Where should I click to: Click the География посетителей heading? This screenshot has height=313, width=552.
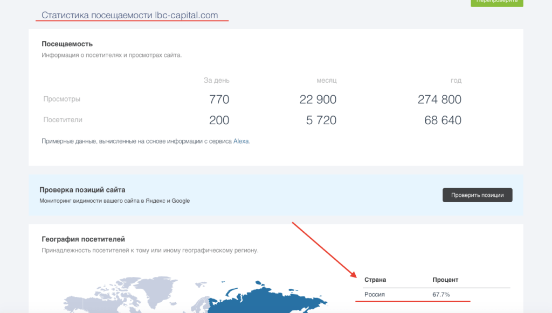point(83,239)
